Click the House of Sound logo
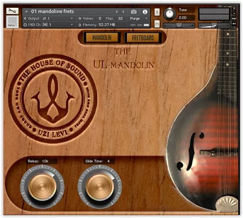Viewport: 243px width, 218px height. click(52, 99)
